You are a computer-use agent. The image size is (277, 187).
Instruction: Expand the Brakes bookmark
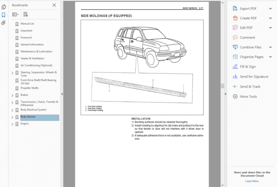pyautogui.click(x=12, y=96)
